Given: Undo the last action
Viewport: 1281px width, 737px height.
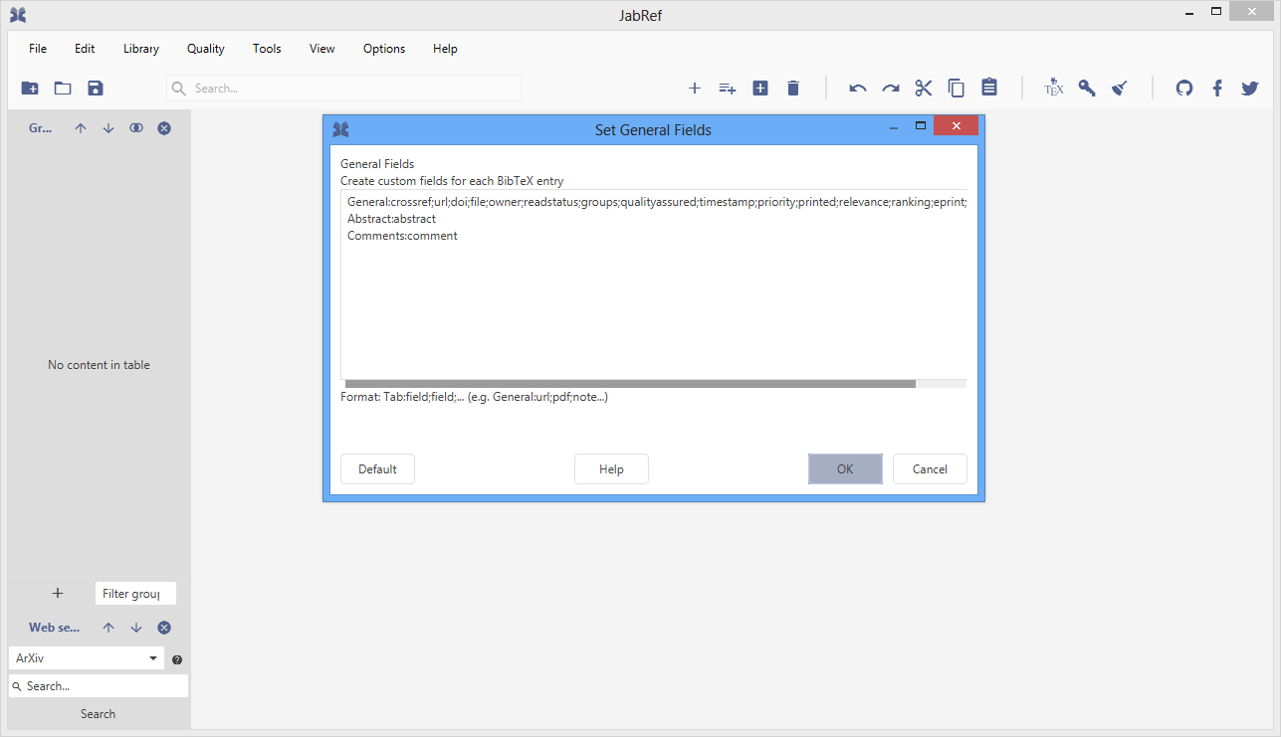Looking at the screenshot, I should click(858, 89).
